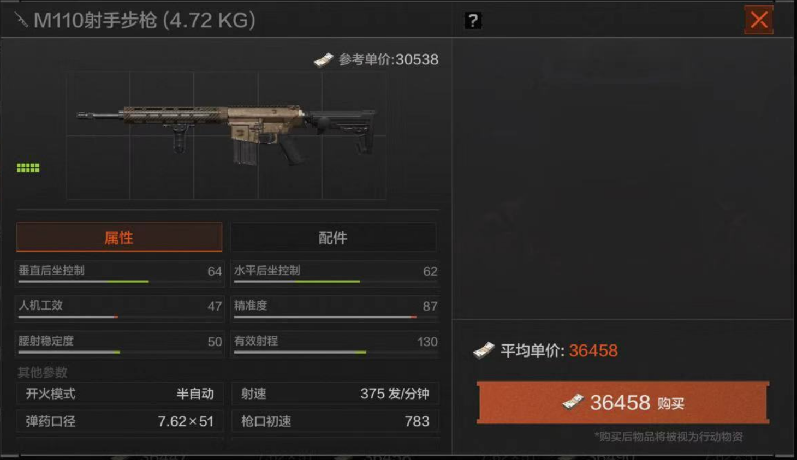Click the green durability bars icon
The width and height of the screenshot is (797, 460).
[28, 168]
